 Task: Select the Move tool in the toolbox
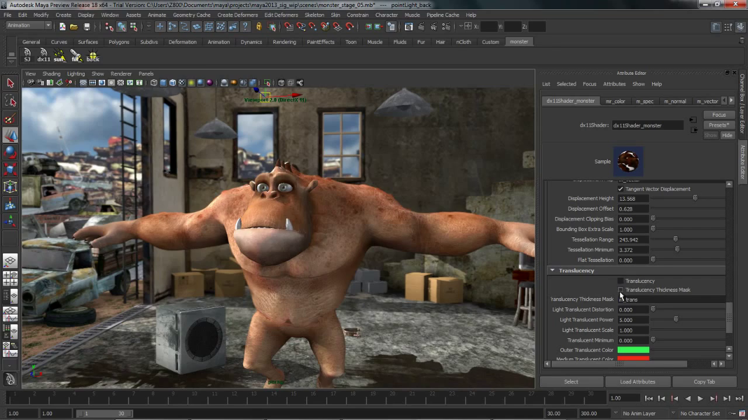tap(10, 135)
